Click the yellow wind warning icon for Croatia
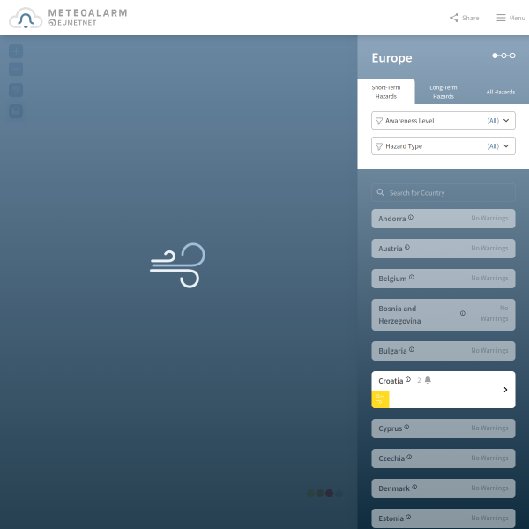The width and height of the screenshot is (529, 529). click(x=380, y=399)
